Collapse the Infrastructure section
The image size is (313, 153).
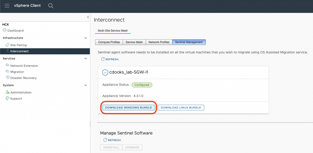click(x=86, y=38)
